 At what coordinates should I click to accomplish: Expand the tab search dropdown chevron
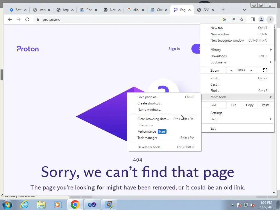244,10
